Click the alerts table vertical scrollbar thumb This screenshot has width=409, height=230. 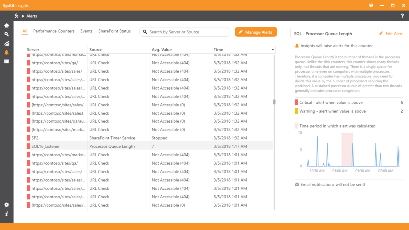point(274,102)
